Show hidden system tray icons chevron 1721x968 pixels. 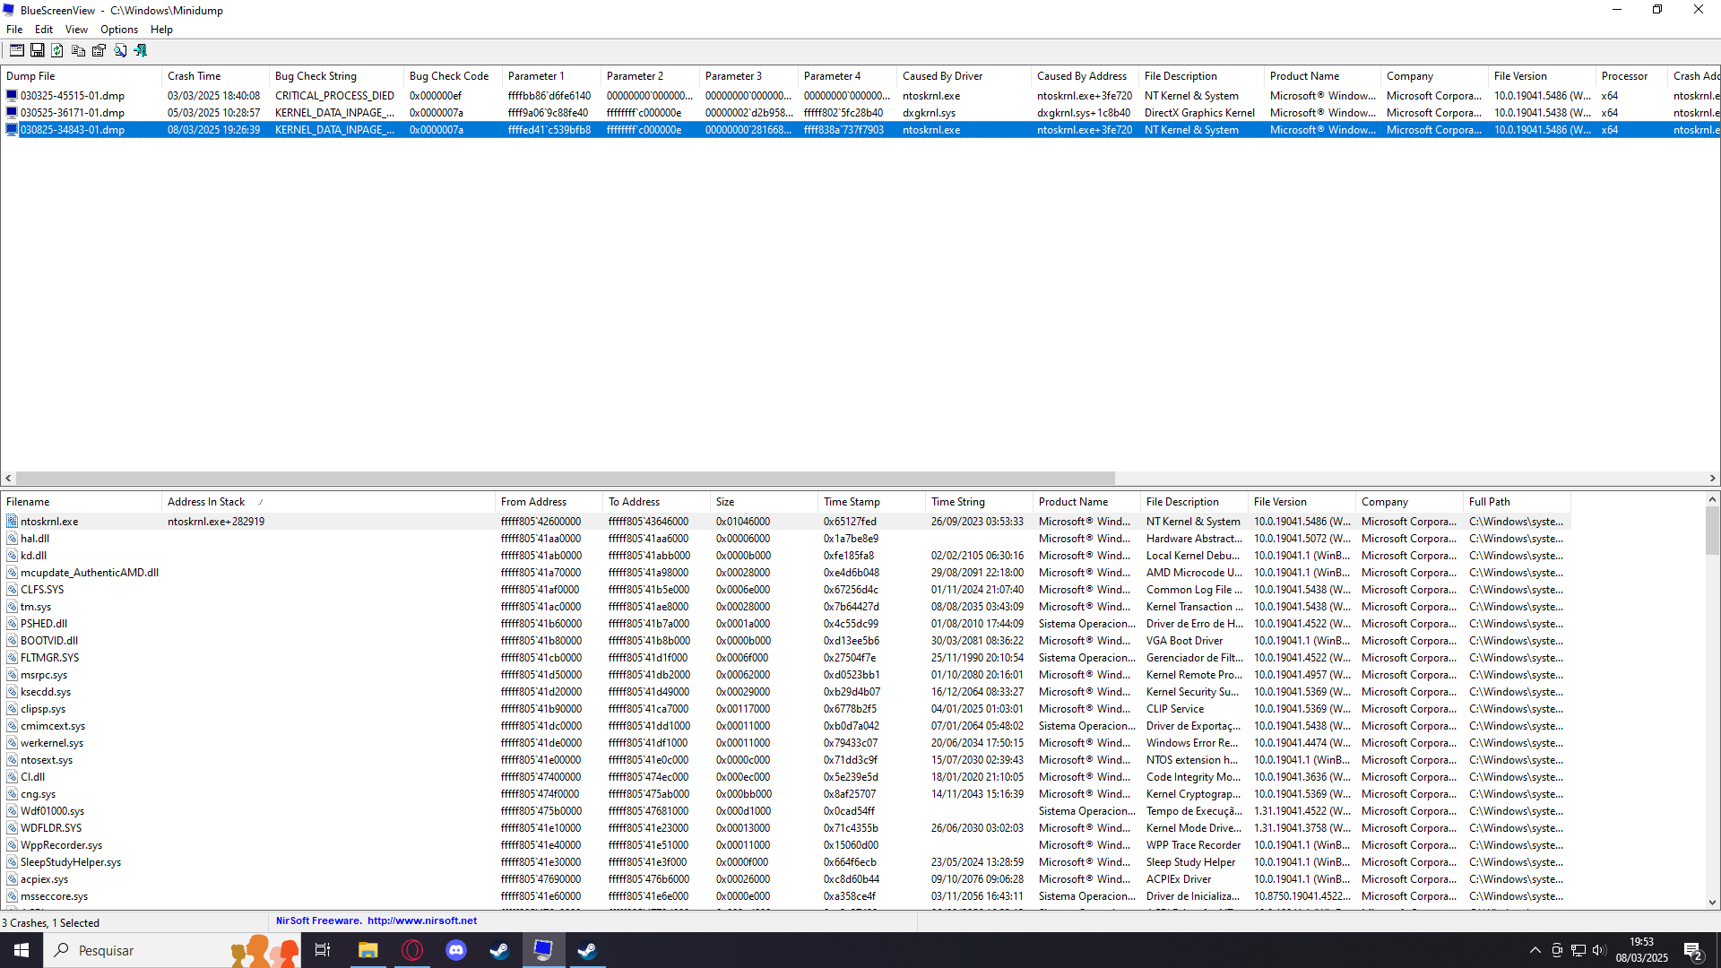pos(1535,950)
